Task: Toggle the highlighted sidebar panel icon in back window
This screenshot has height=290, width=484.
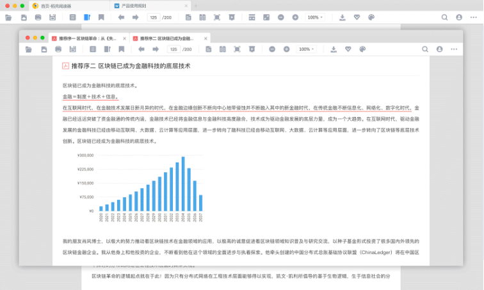Action: [x=87, y=17]
